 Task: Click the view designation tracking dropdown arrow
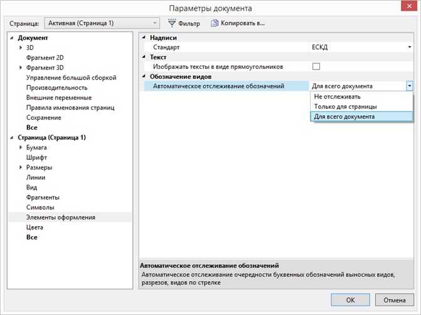coord(409,86)
